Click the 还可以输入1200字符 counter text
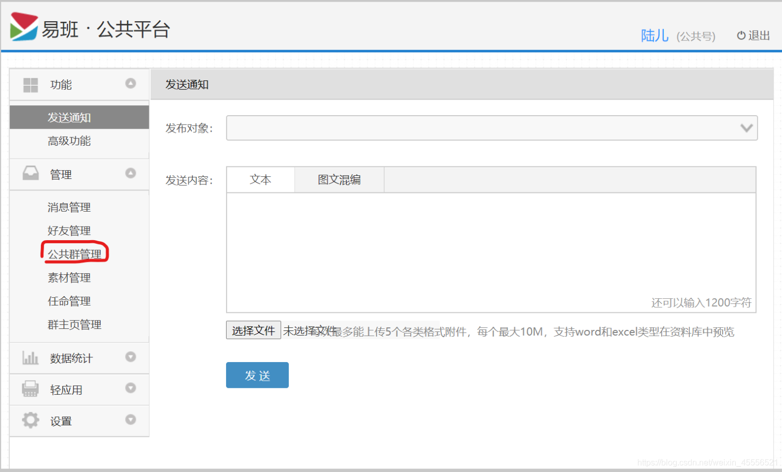Screen dimensions: 782x472 702,302
